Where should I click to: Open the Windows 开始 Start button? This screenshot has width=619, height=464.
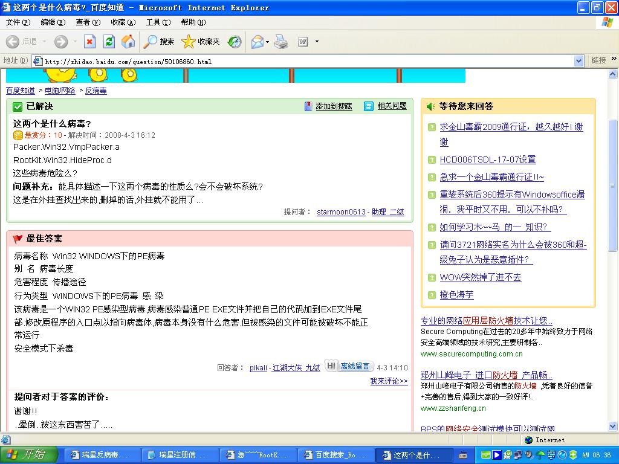28,455
